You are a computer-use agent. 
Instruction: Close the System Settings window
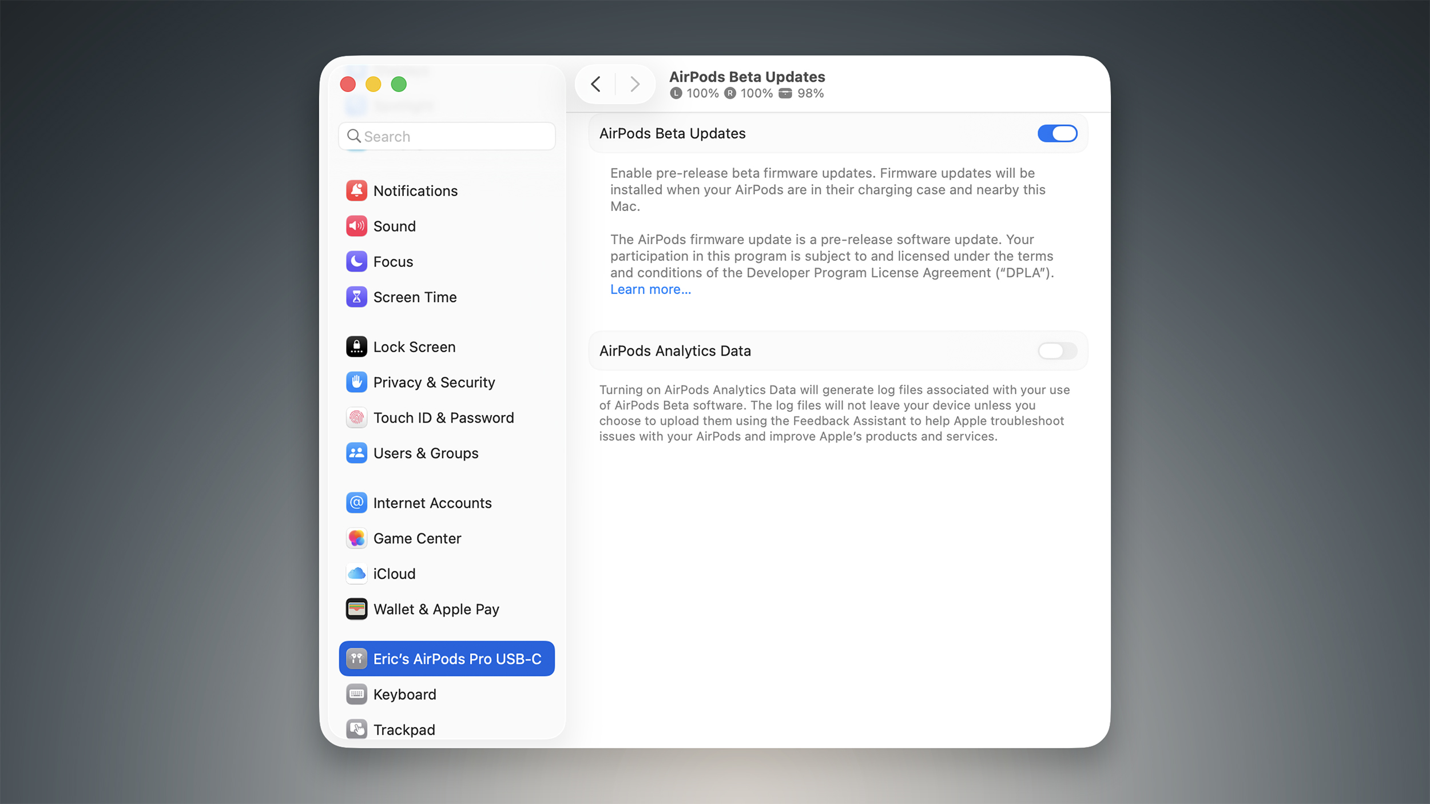coord(348,84)
